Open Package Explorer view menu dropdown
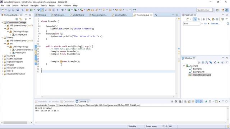This screenshot has width=230, height=129. coord(30,19)
